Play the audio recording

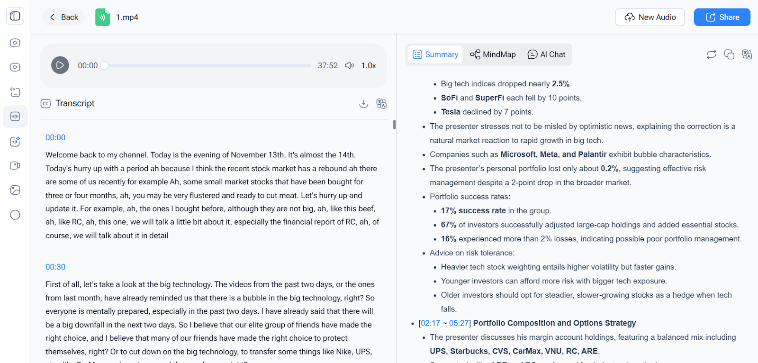click(60, 65)
